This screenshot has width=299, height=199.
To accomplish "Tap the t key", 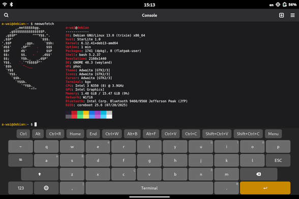I will pyautogui.click(x=149, y=146).
